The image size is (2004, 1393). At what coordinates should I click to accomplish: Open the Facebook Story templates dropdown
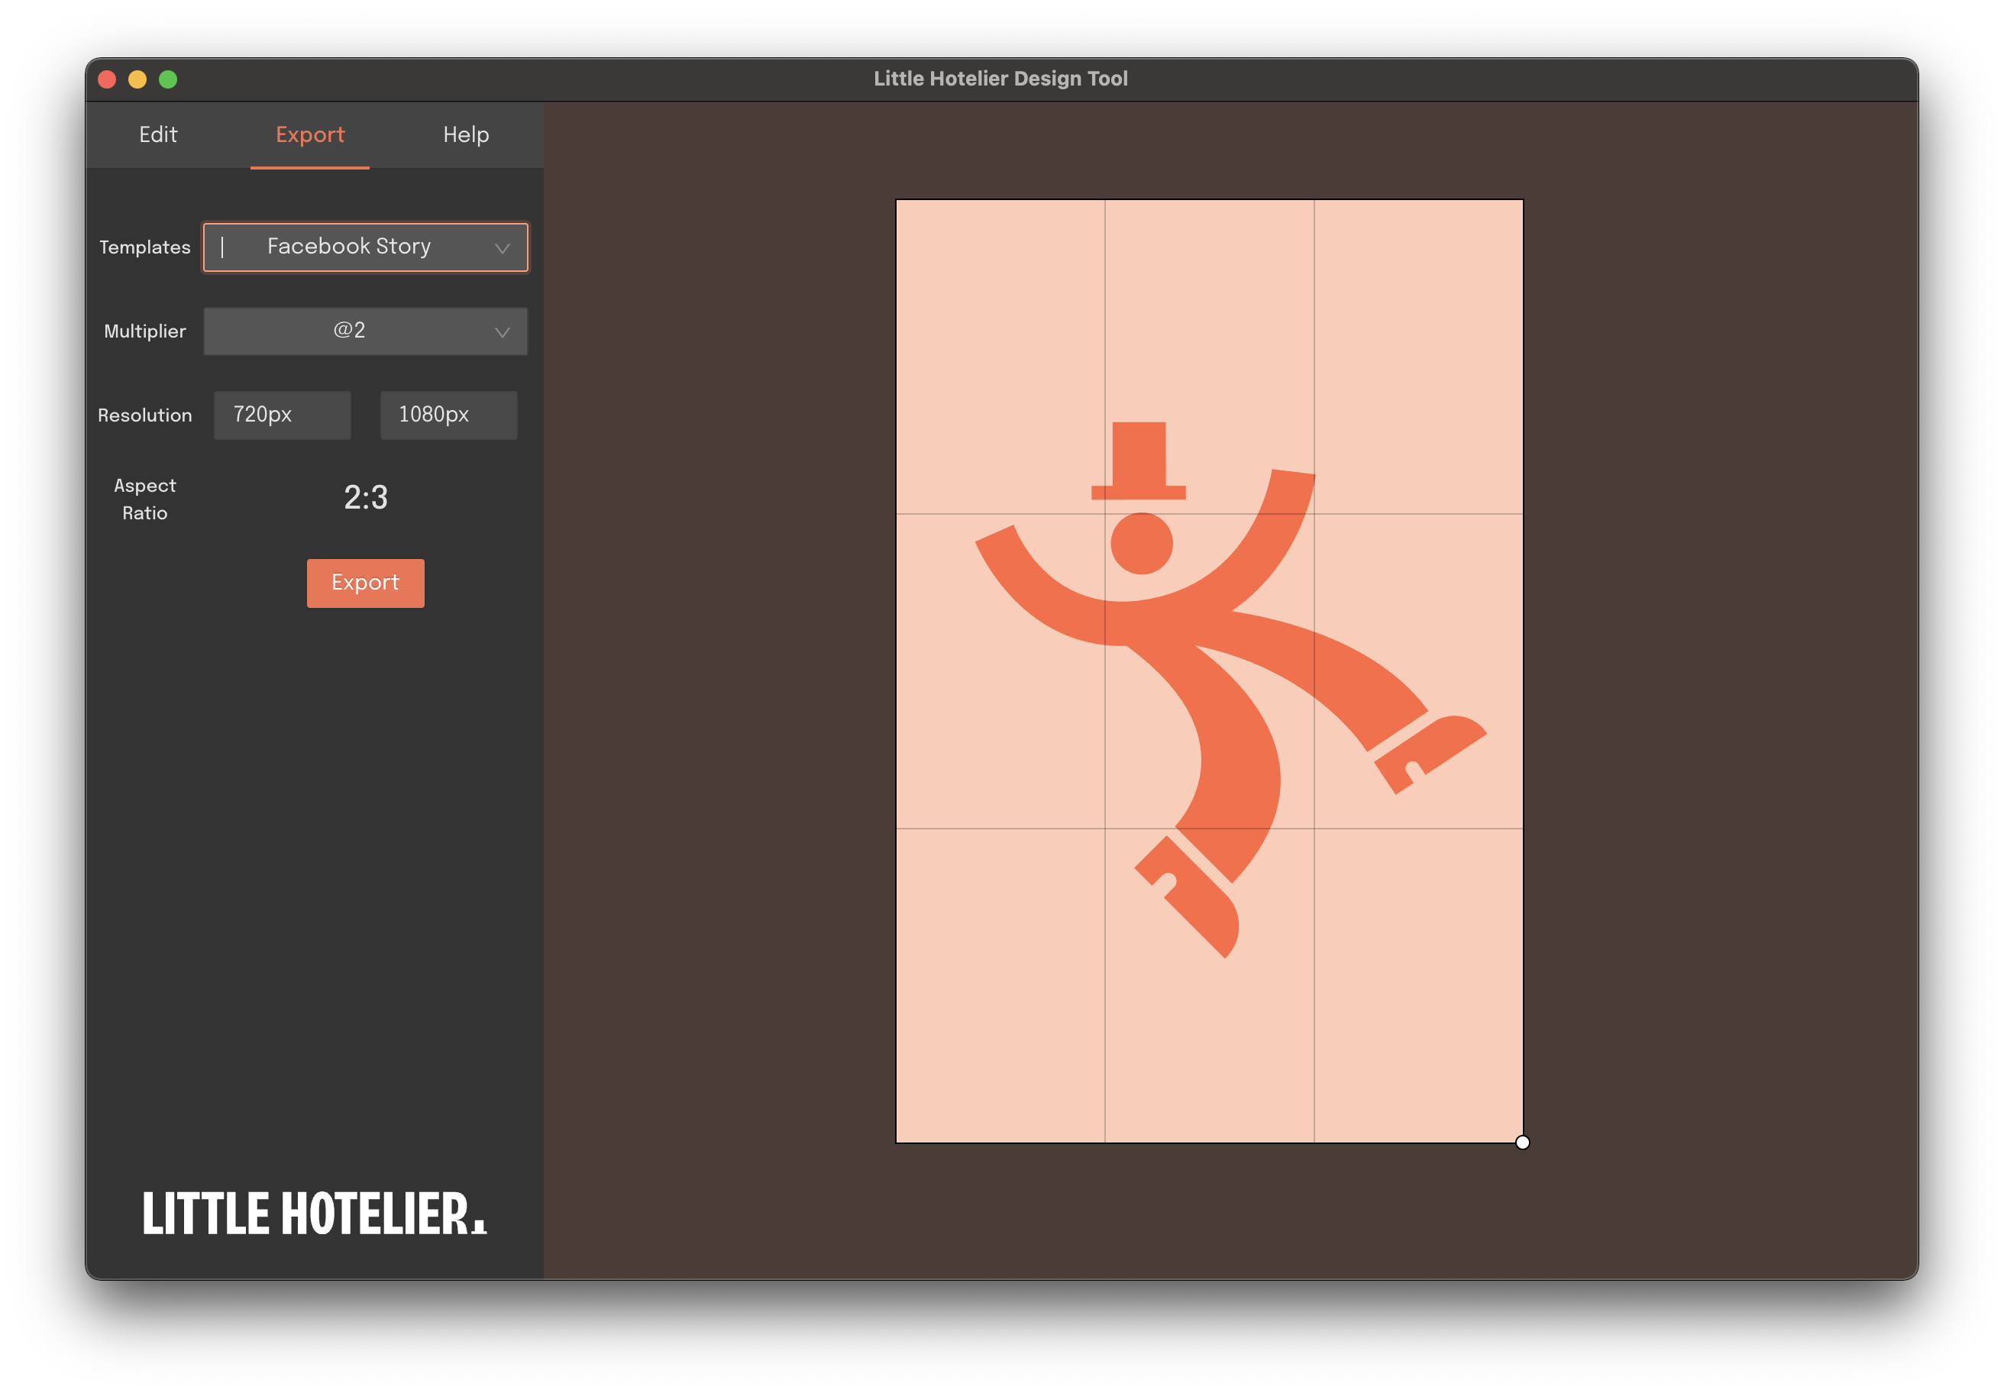point(349,247)
